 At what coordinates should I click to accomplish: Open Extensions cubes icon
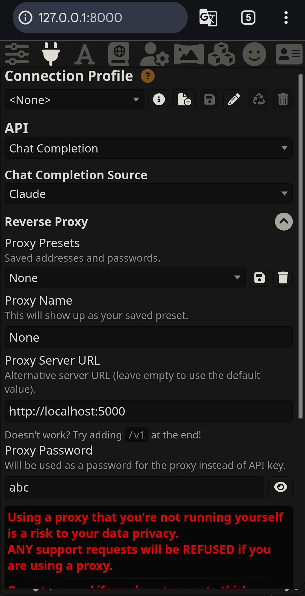tap(221, 54)
